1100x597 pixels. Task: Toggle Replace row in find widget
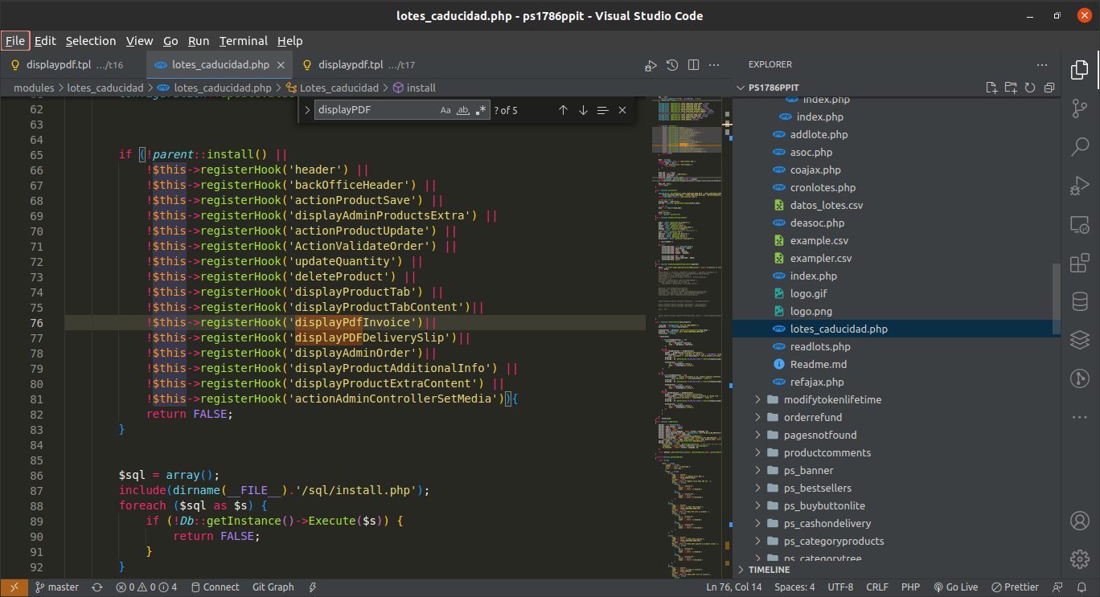(307, 110)
